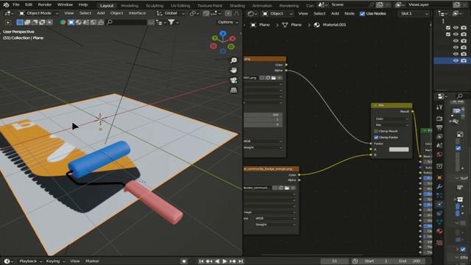471x265 pixels.
Task: Open the Edit menu
Action: click(29, 5)
